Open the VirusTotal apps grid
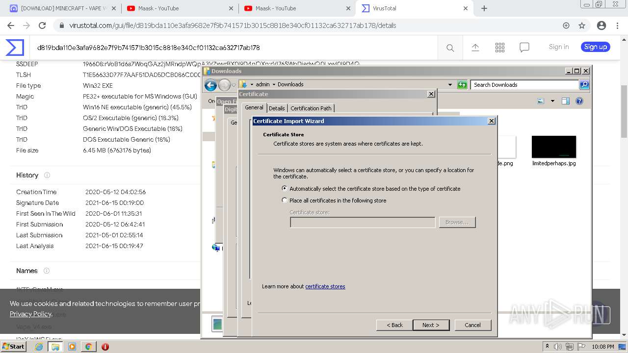The height and width of the screenshot is (353, 628). click(500, 47)
